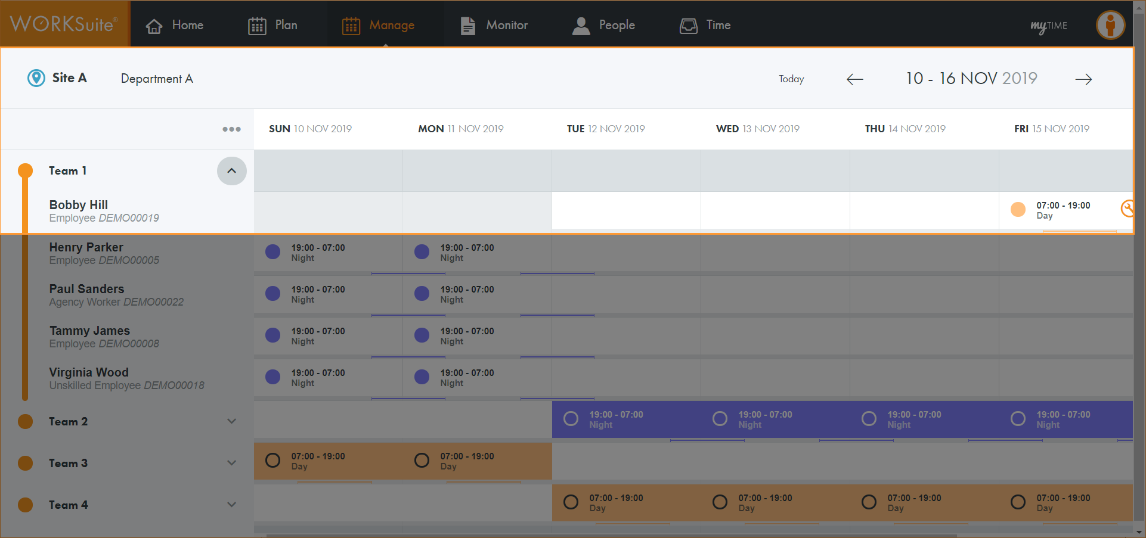Open the three-dots options menu
The height and width of the screenshot is (538, 1146).
pyautogui.click(x=231, y=129)
